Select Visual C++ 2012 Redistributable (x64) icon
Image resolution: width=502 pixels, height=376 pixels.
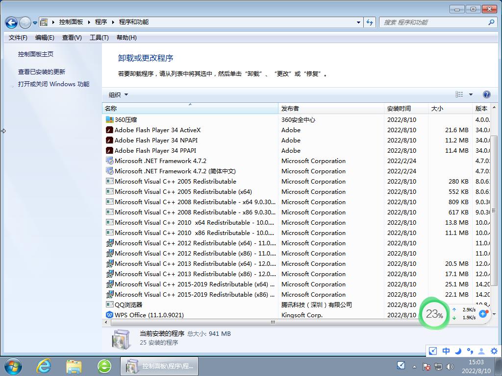(109, 243)
